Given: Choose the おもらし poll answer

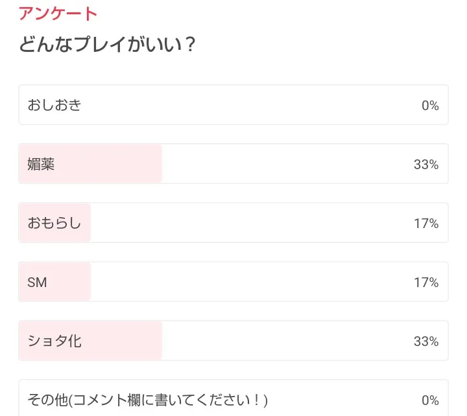Looking at the screenshot, I should pyautogui.click(x=54, y=224).
